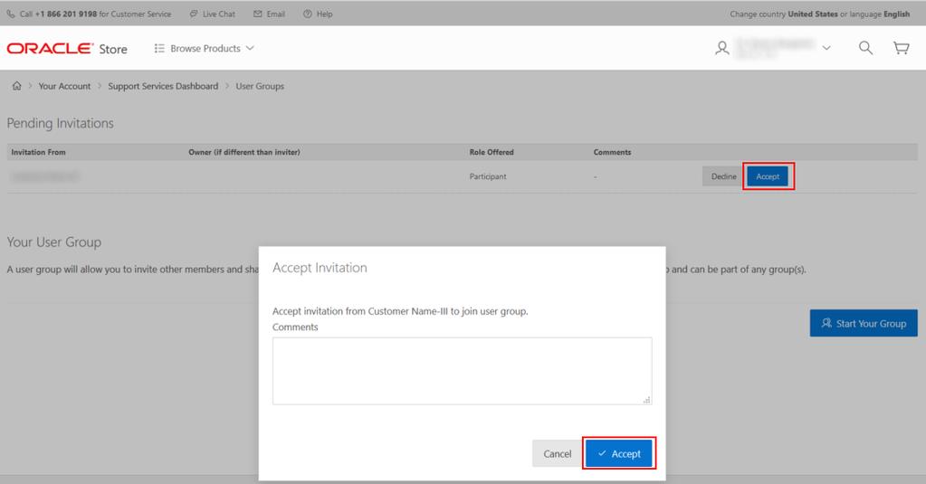Open the search magnifier icon
Image resolution: width=926 pixels, height=484 pixels.
865,49
